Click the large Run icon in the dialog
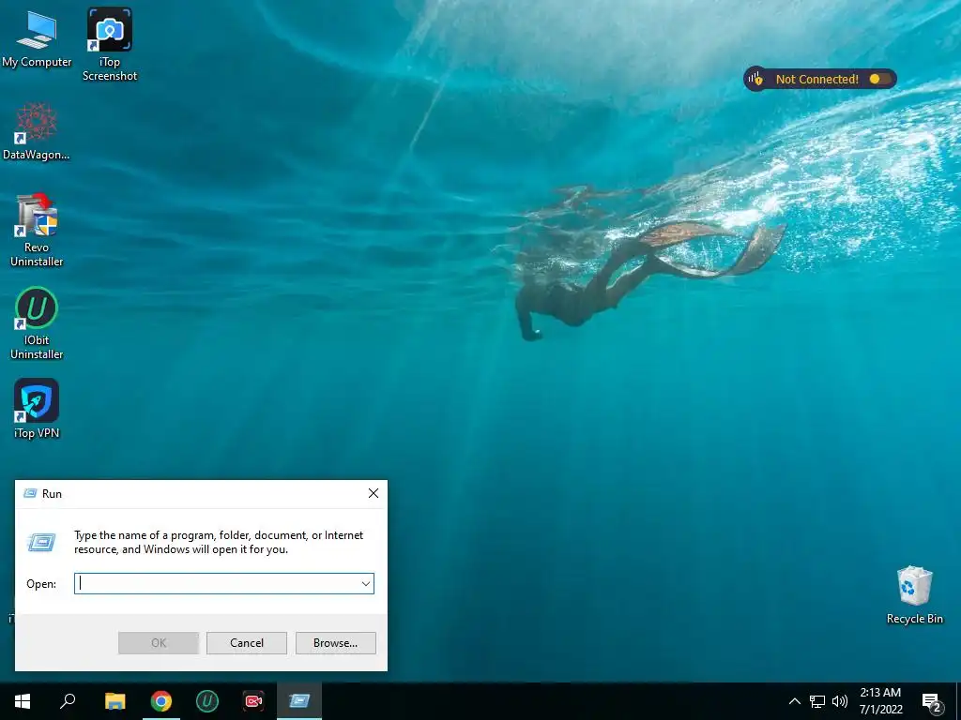Viewport: 961px width, 720px height. pyautogui.click(x=41, y=542)
